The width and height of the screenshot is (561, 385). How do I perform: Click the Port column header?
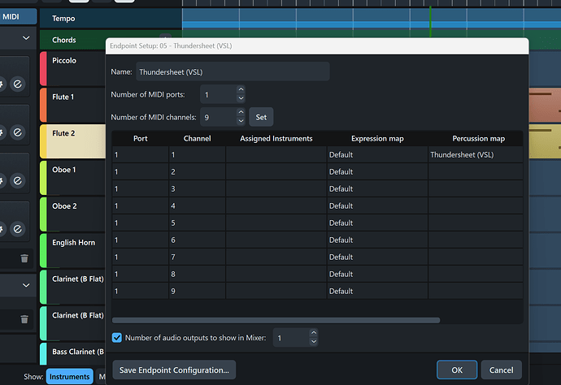[140, 138]
